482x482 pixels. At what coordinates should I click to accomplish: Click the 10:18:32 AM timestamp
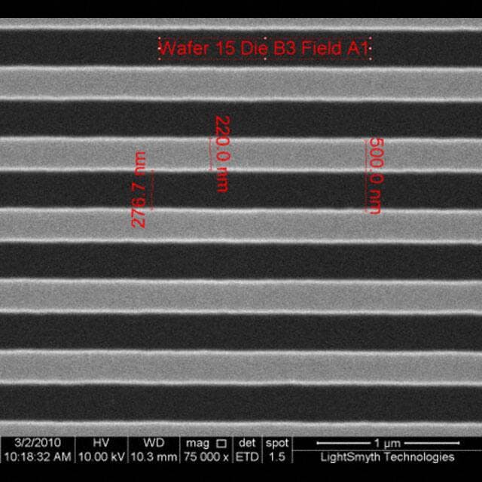pyautogui.click(x=38, y=457)
